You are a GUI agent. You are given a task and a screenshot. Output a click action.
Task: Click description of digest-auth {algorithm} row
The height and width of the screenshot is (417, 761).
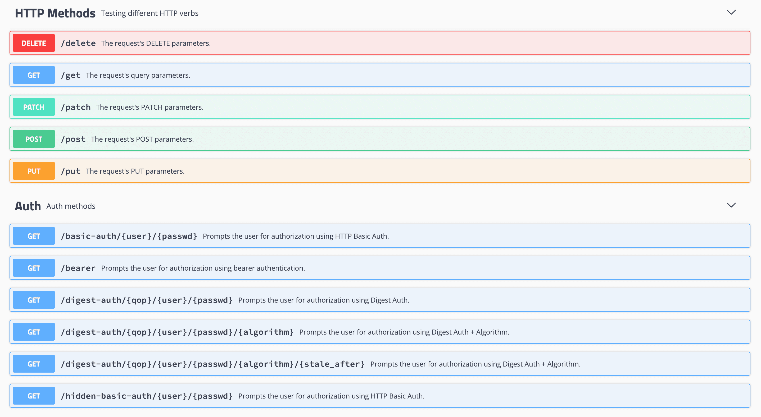click(x=404, y=332)
